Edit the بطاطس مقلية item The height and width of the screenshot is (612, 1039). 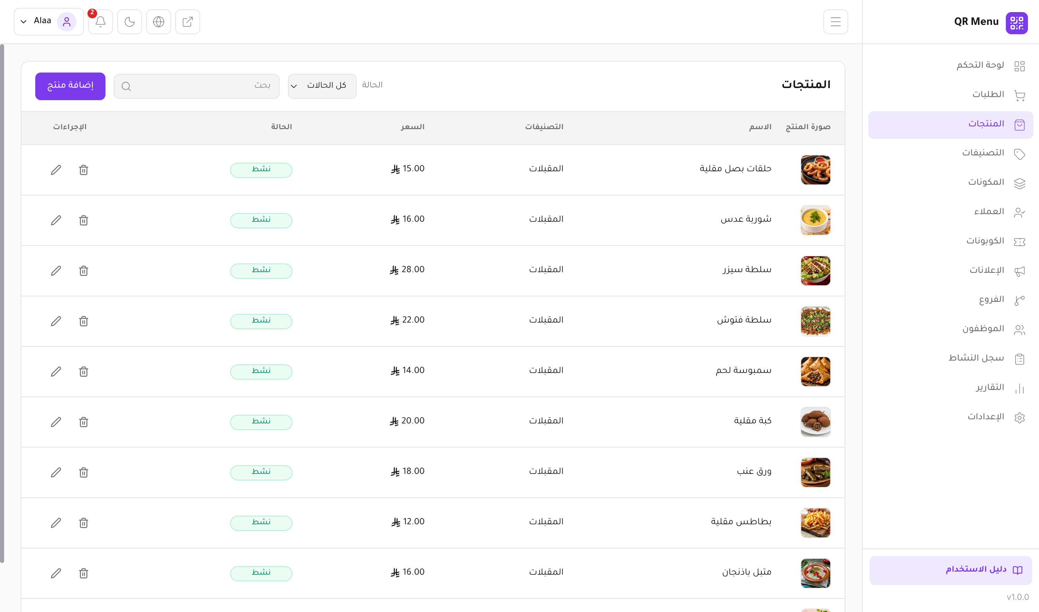click(56, 523)
